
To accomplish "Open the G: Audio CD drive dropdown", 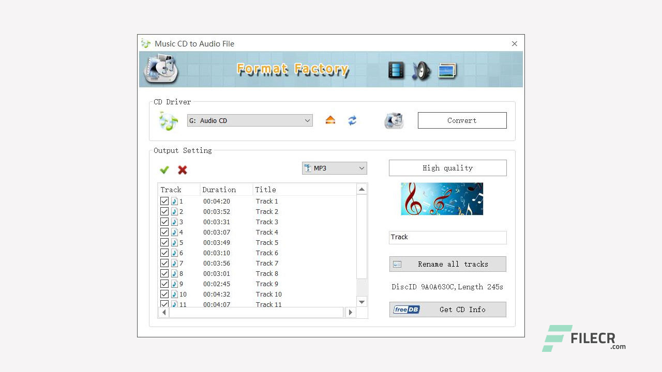I will pos(250,121).
